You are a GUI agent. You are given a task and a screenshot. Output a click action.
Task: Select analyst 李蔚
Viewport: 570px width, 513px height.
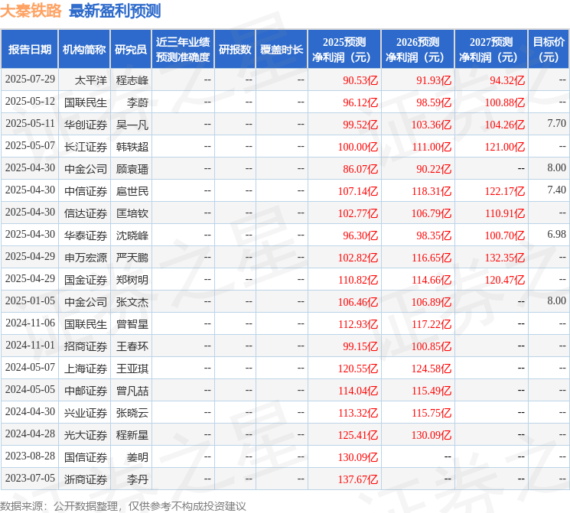point(138,102)
